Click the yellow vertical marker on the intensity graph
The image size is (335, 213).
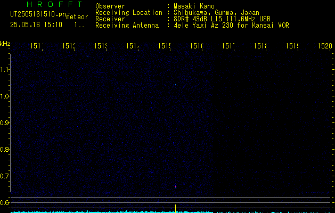tap(175, 209)
